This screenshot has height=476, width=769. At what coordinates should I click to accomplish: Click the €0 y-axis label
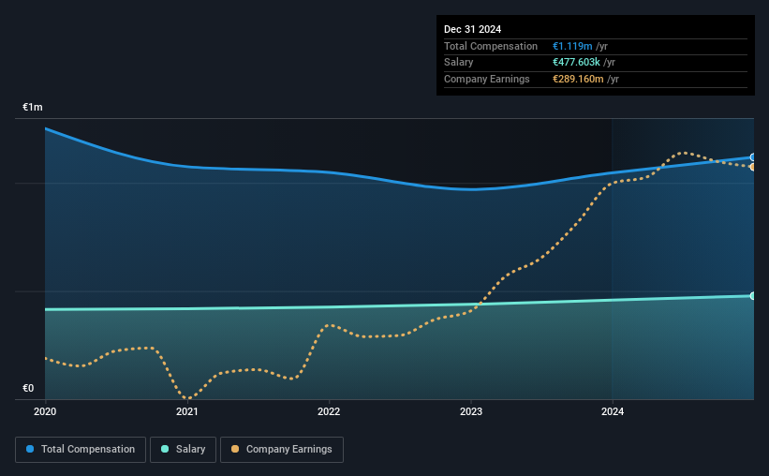[x=28, y=388]
